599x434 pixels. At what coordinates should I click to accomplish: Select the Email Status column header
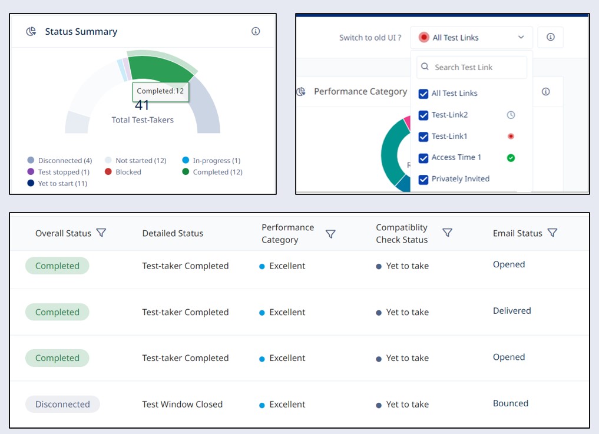point(519,233)
